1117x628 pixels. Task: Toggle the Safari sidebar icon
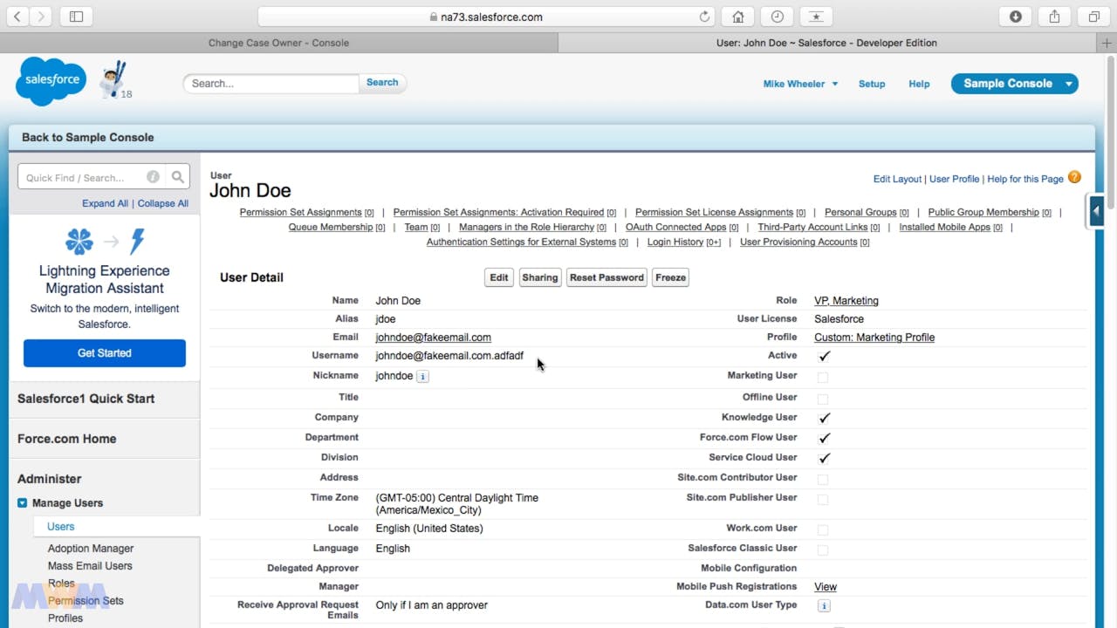(76, 17)
